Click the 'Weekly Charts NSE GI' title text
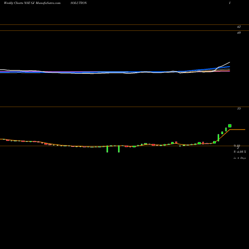 pos(19,3)
